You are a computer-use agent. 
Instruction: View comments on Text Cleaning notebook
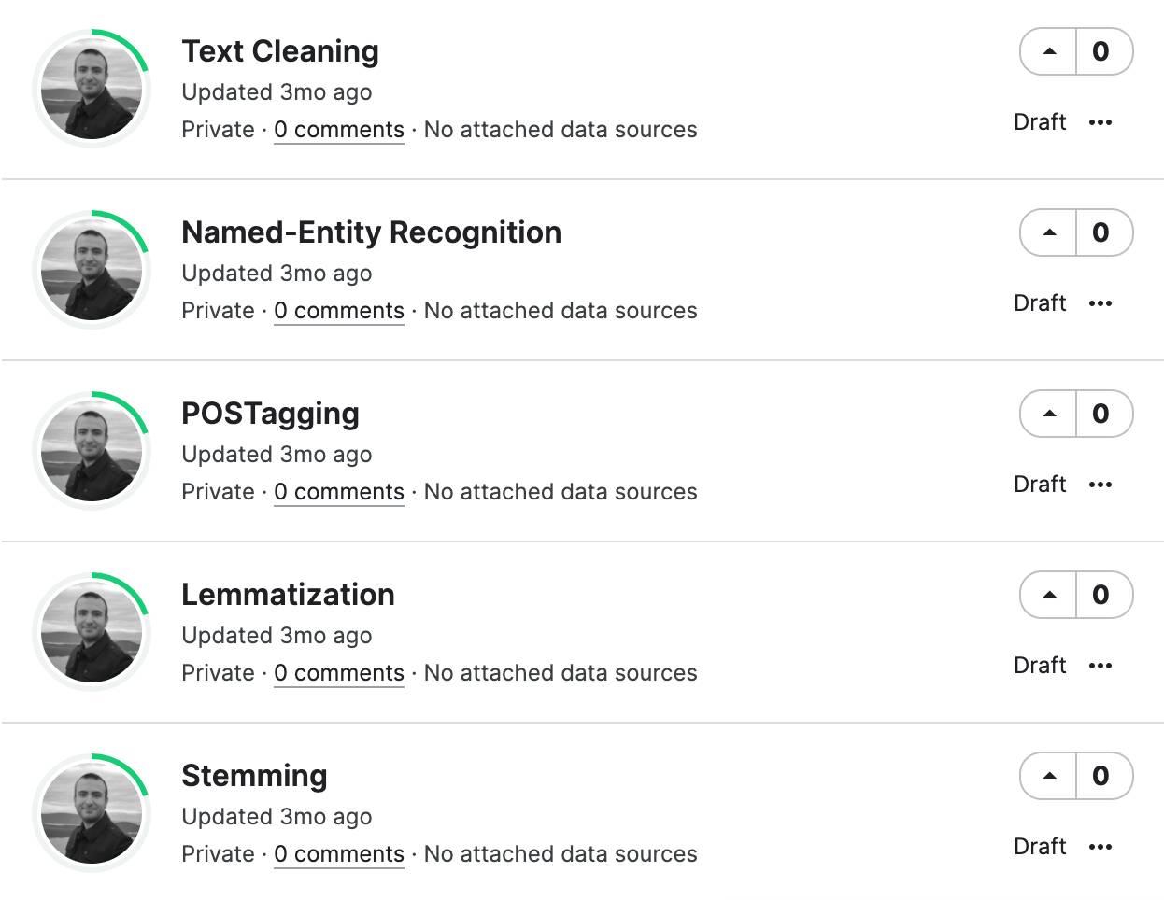click(x=339, y=130)
